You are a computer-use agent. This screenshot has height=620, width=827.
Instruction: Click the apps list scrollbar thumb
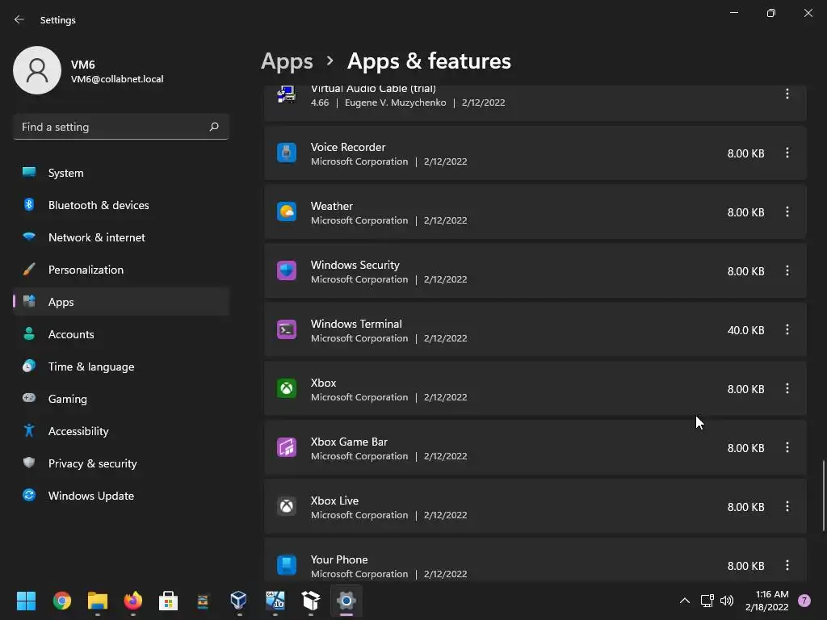823,496
